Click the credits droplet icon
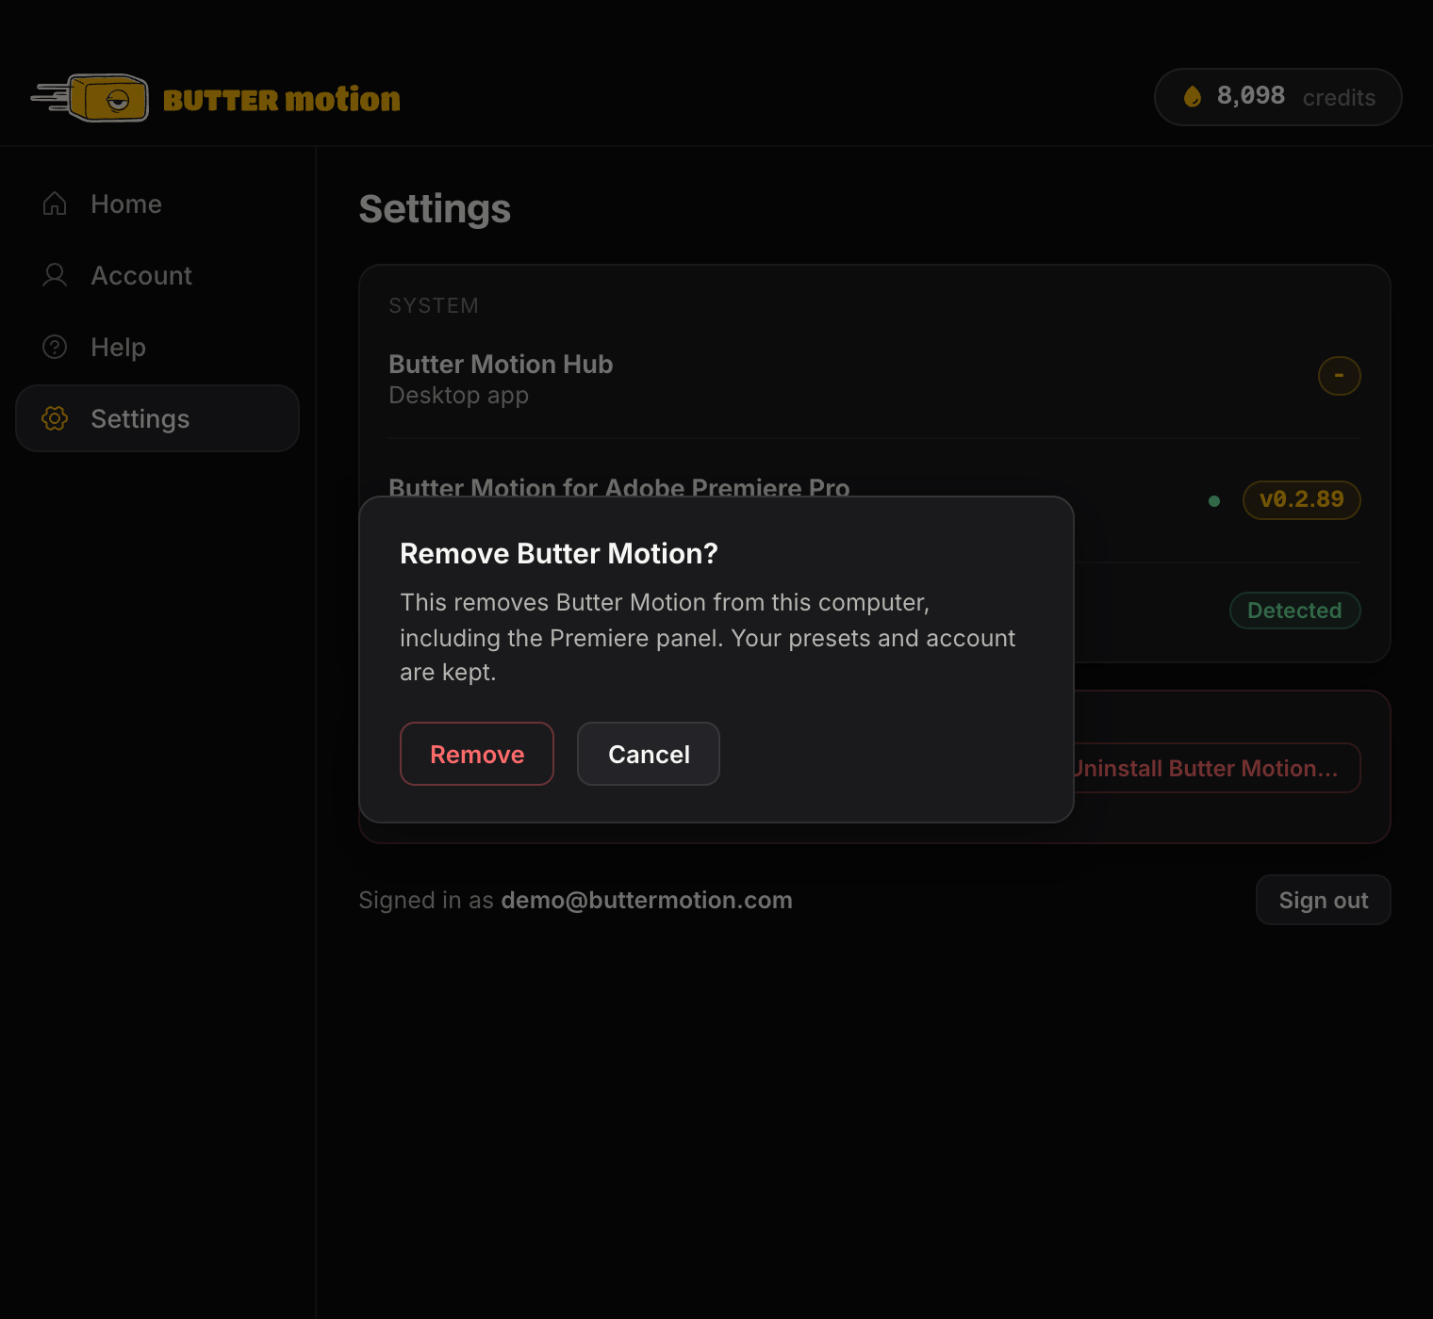Viewport: 1433px width, 1319px height. (x=1192, y=96)
